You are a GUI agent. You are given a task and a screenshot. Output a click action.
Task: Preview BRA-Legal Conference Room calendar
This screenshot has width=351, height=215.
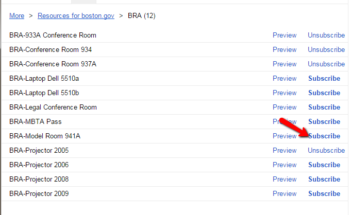pos(285,107)
